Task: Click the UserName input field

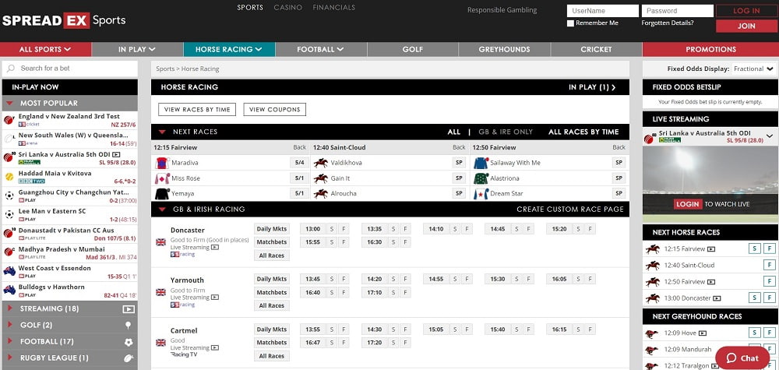Action: coord(603,11)
